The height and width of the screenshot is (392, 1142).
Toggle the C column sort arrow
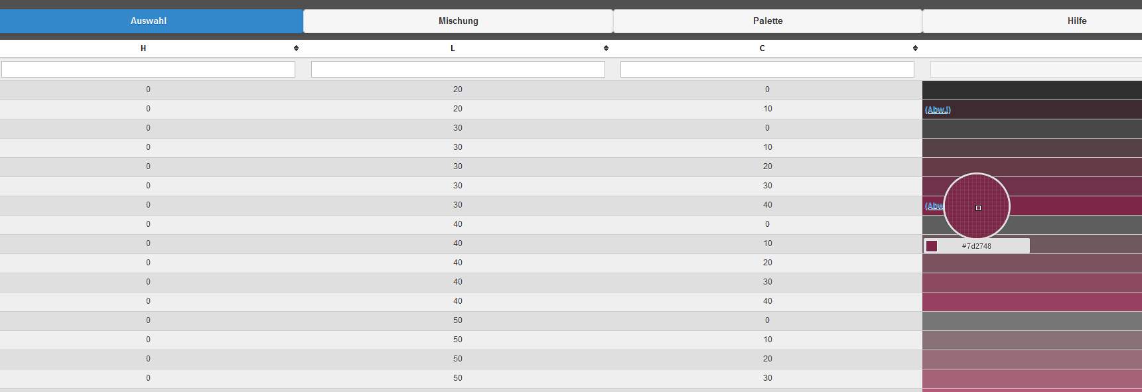pos(915,48)
